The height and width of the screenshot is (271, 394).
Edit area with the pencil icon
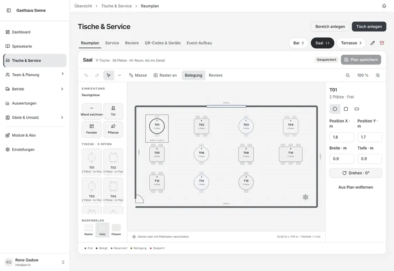coord(373,43)
